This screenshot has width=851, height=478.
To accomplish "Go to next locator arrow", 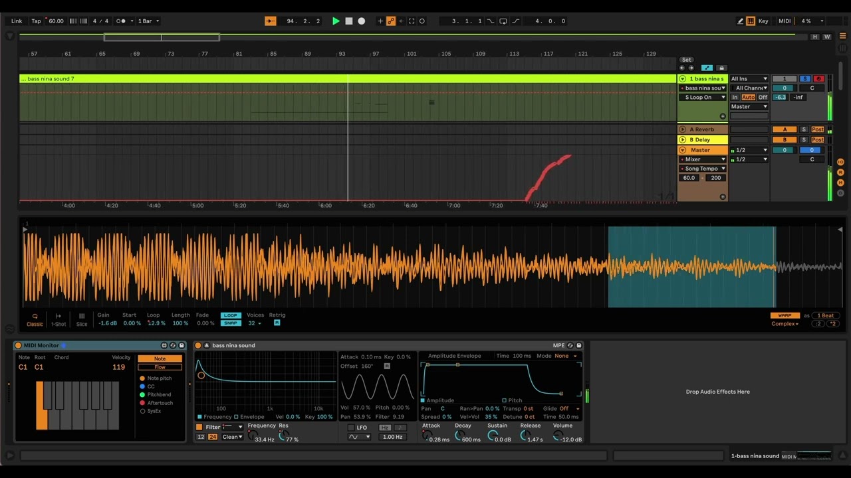I will point(691,68).
